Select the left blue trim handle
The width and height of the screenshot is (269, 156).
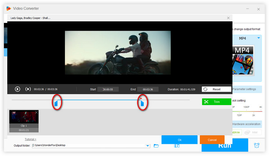tap(56, 103)
